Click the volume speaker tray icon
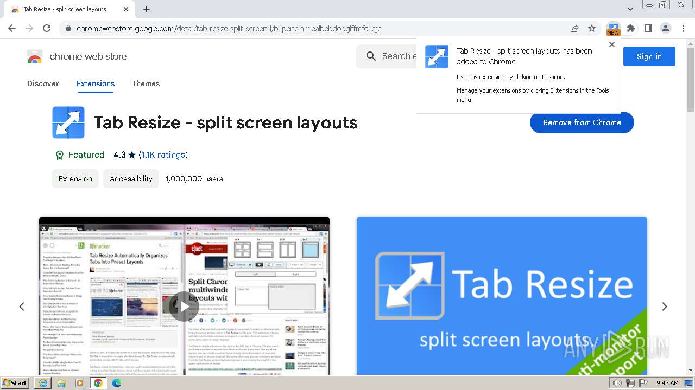The height and width of the screenshot is (390, 695). pos(617,383)
